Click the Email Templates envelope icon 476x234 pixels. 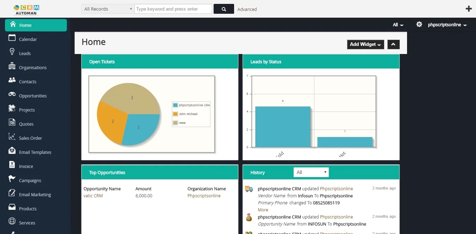coord(12,151)
